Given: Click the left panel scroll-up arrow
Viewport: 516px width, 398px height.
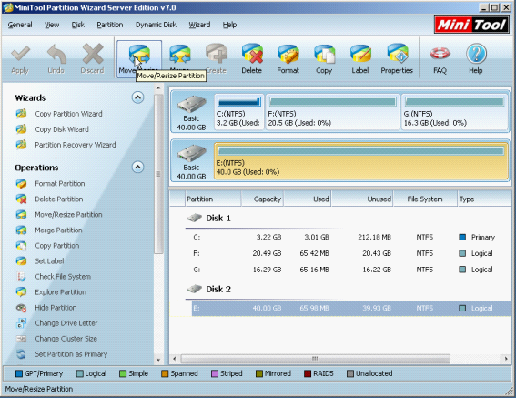Looking at the screenshot, I should tap(158, 88).
